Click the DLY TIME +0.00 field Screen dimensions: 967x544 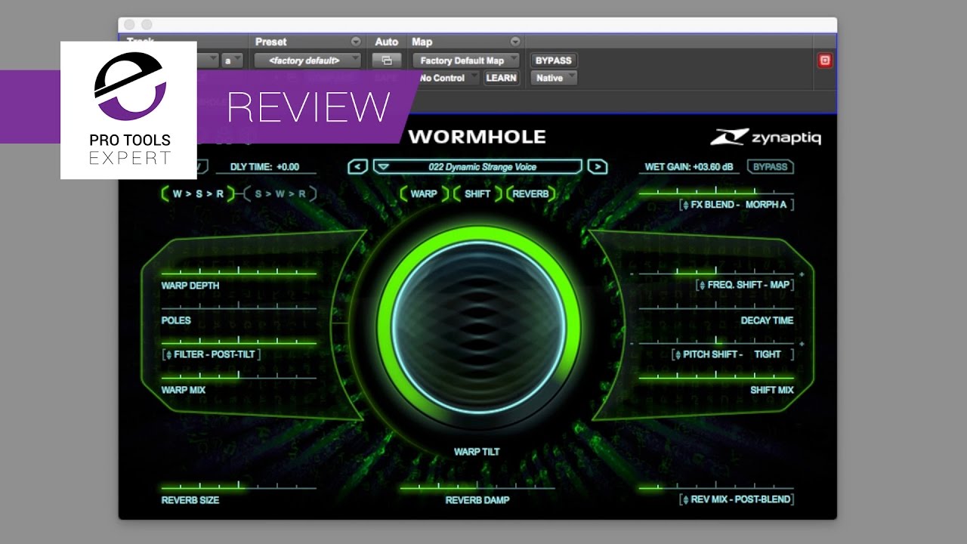click(266, 167)
